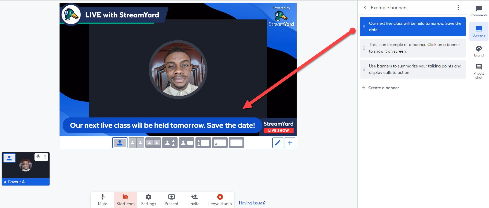Show the 'This is an example' banner
The width and height of the screenshot is (489, 208).
click(413, 48)
